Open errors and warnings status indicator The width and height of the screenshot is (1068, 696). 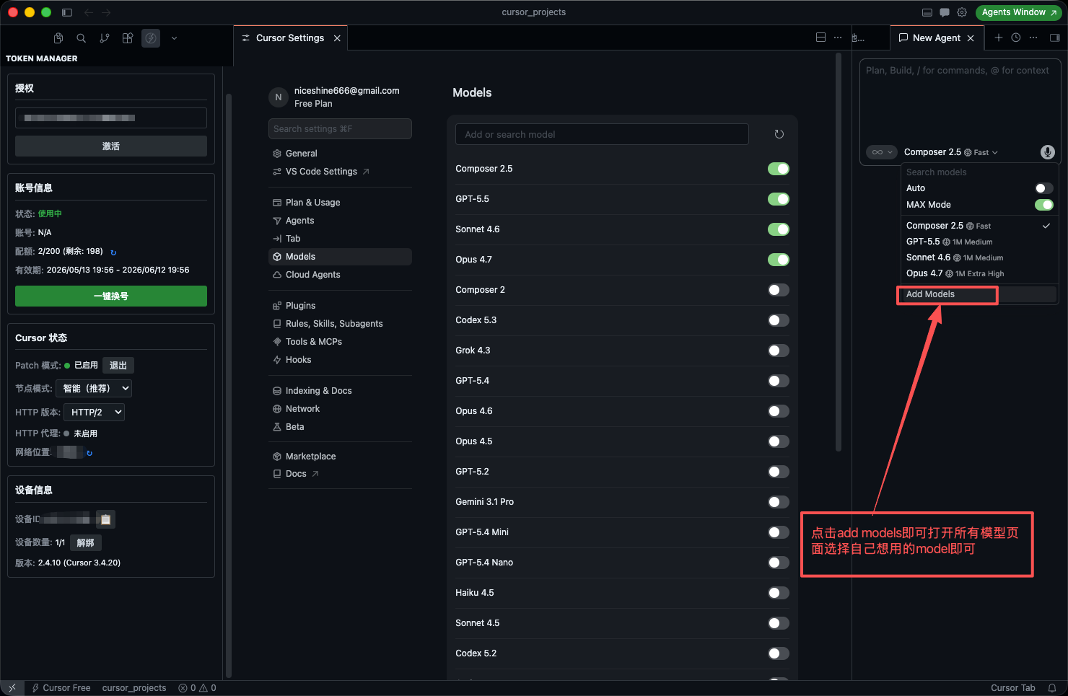[x=198, y=688]
